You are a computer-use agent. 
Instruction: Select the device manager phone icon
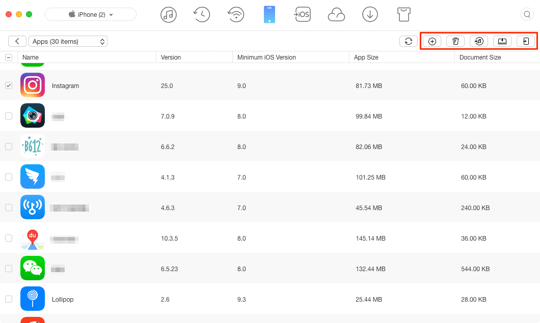[269, 15]
